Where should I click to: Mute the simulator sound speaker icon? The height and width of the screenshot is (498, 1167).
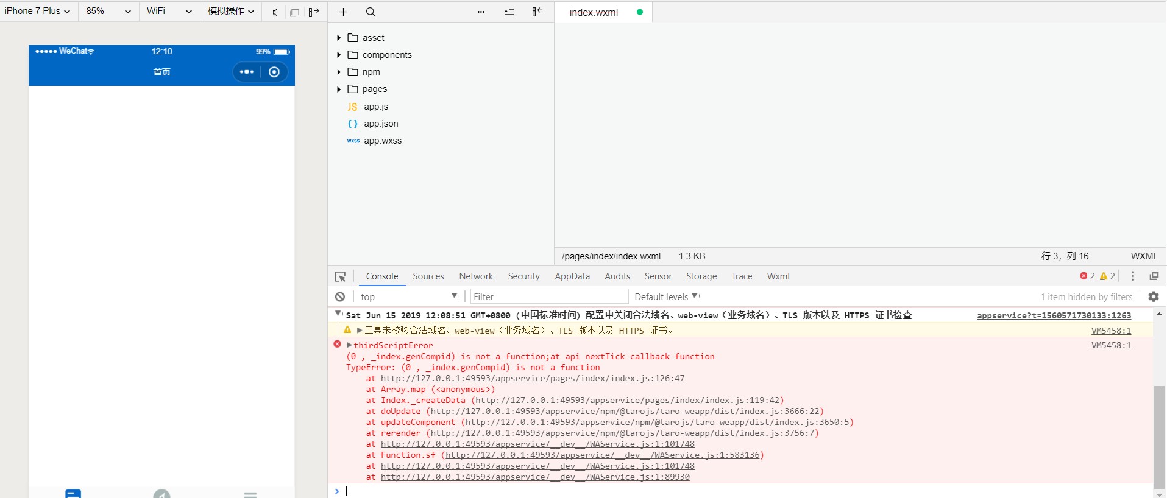point(275,12)
